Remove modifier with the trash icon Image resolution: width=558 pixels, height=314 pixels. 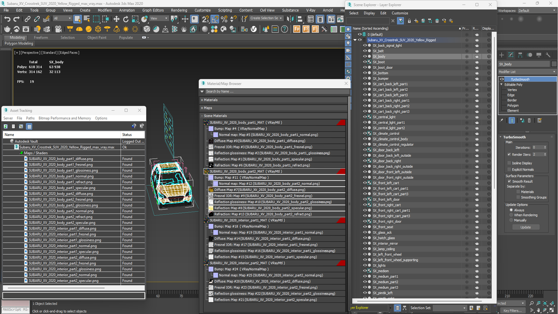point(529,120)
